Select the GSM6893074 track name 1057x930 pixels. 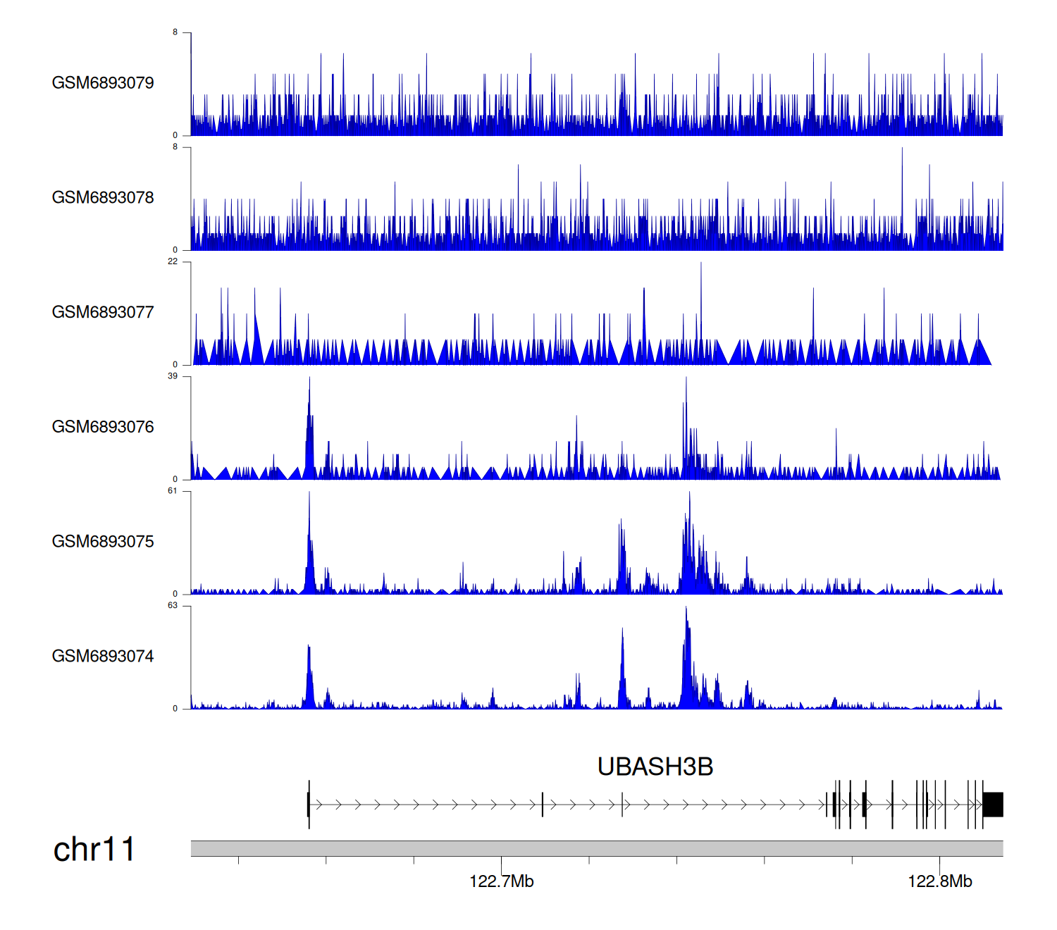103,657
